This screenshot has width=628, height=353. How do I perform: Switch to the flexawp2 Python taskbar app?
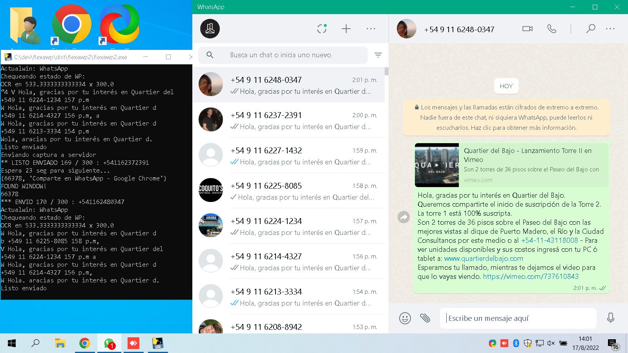[158, 344]
